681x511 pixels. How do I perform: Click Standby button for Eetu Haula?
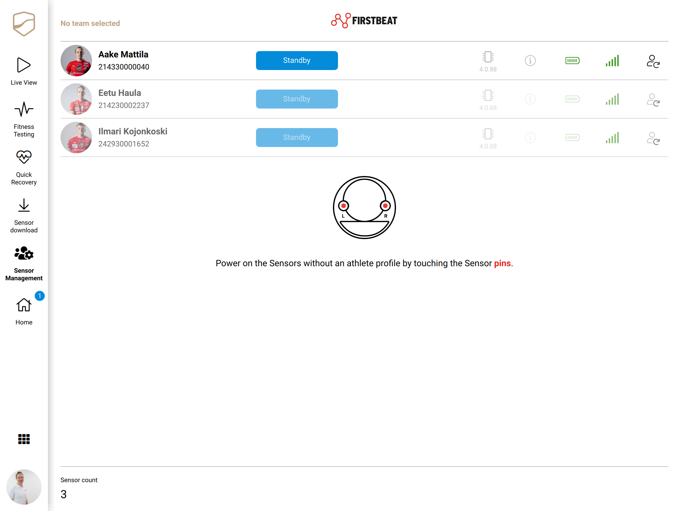[x=297, y=99]
